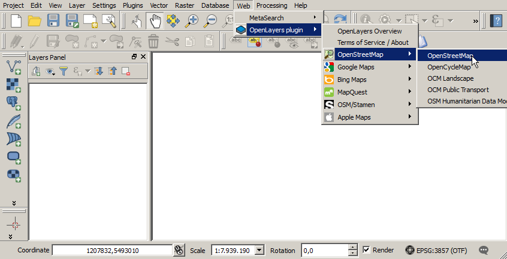Click Add PostGIS Layers elephant icon
Screen dimensions: 507x259
pyautogui.click(x=14, y=103)
